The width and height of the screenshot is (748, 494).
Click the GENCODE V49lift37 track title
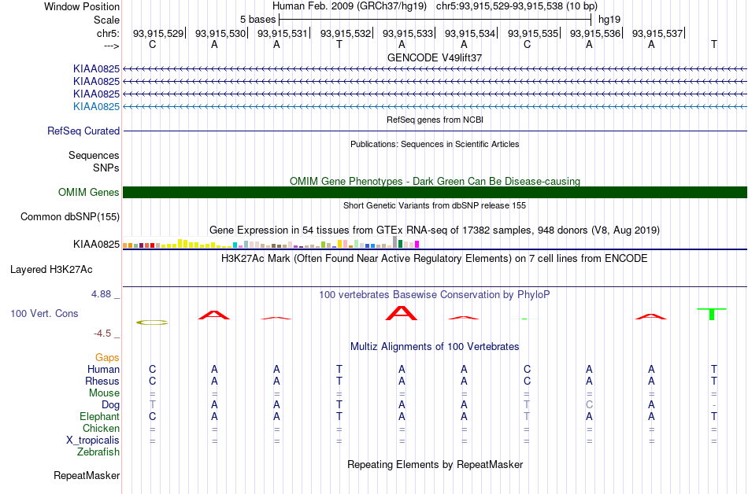[435, 57]
